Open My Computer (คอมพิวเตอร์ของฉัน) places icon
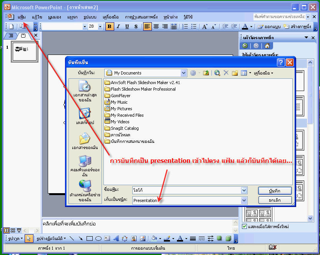The image size is (320, 255). pos(85,166)
